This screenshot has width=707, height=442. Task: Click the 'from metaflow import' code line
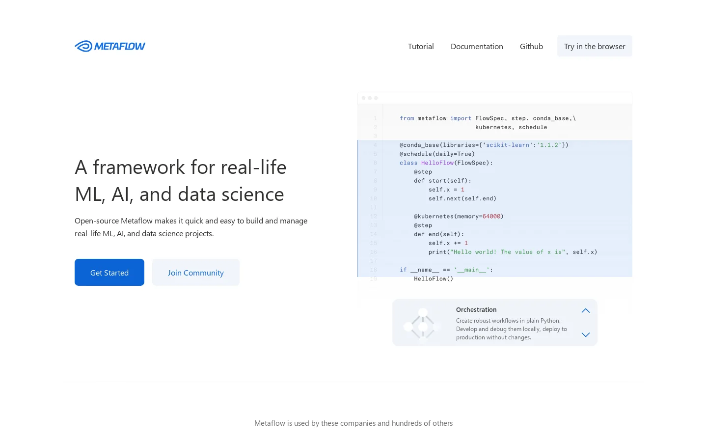pyautogui.click(x=488, y=118)
